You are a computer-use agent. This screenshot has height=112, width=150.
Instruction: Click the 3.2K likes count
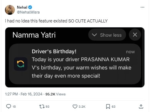(82, 107)
